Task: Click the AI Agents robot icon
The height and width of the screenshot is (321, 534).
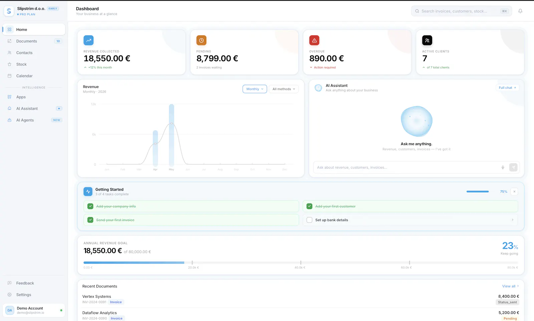Action: pos(9,120)
